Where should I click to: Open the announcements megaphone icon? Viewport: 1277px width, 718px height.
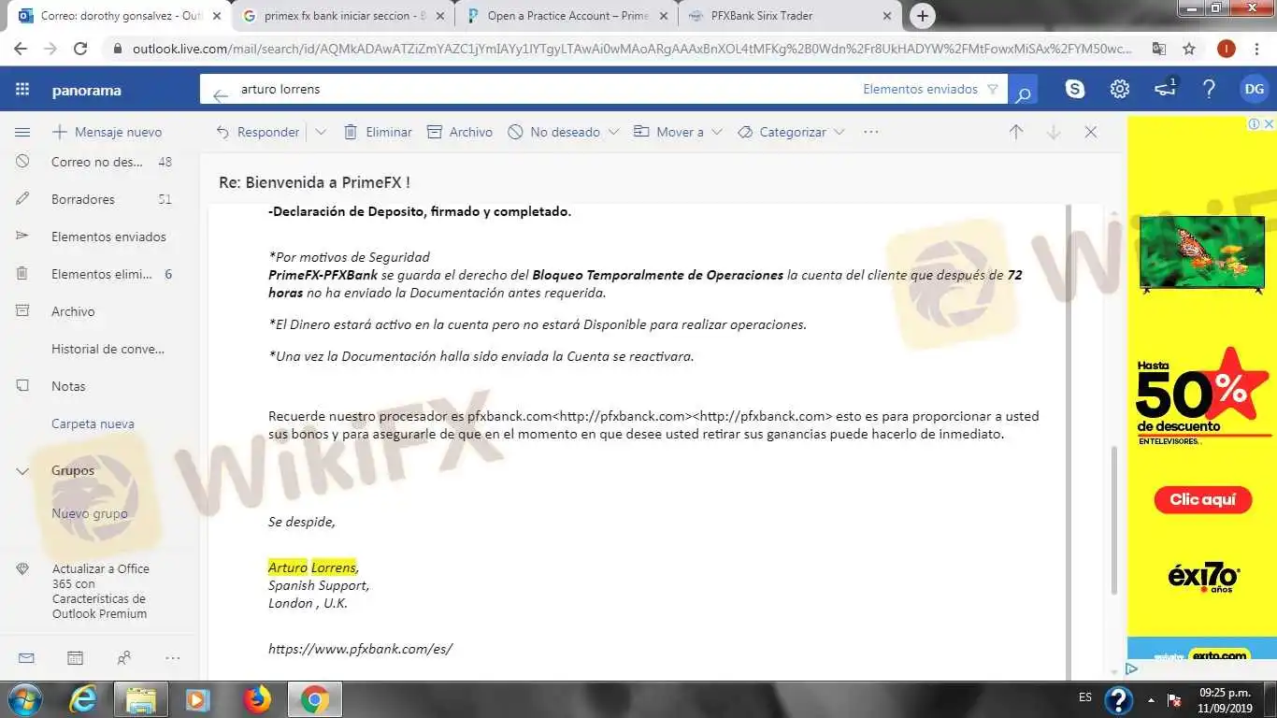click(x=1165, y=89)
